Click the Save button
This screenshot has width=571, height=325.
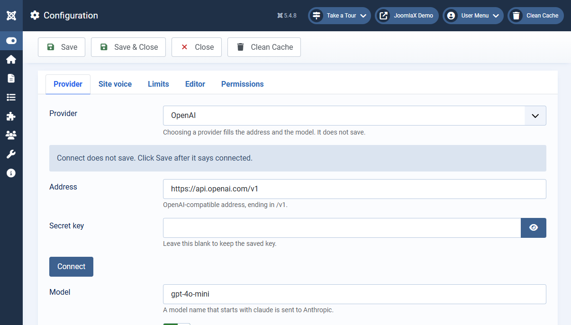62,47
